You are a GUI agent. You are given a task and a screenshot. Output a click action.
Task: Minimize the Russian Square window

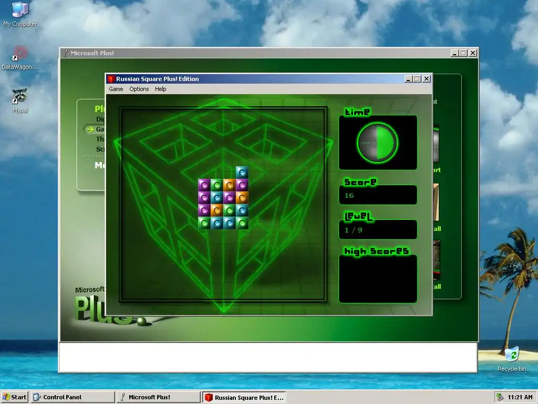point(408,79)
